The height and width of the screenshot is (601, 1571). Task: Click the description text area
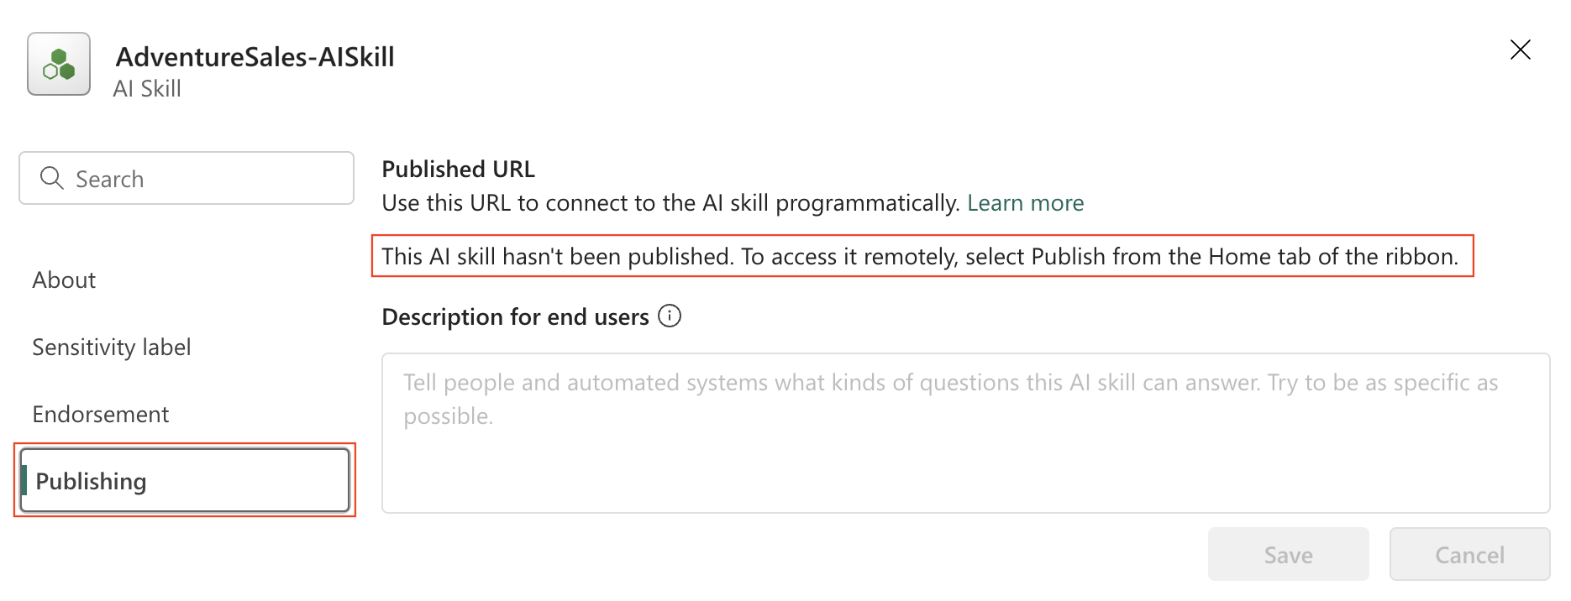click(966, 432)
